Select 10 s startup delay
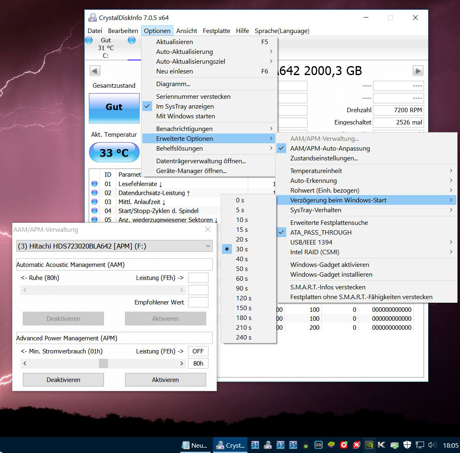 (x=249, y=220)
